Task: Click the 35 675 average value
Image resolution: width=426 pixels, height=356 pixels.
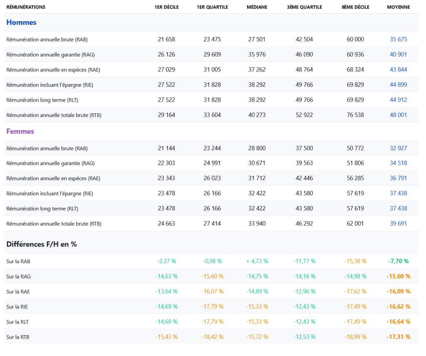Action: [x=398, y=39]
